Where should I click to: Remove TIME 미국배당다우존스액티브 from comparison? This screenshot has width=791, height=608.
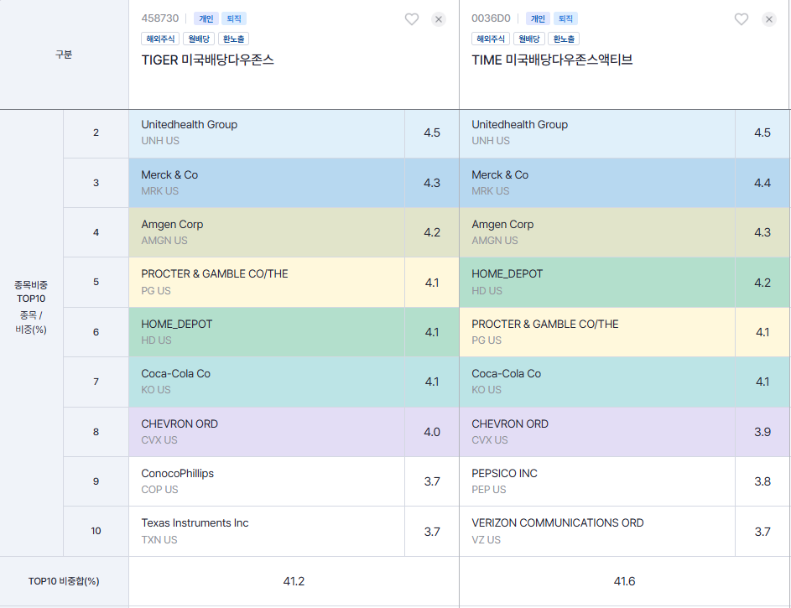(x=769, y=19)
